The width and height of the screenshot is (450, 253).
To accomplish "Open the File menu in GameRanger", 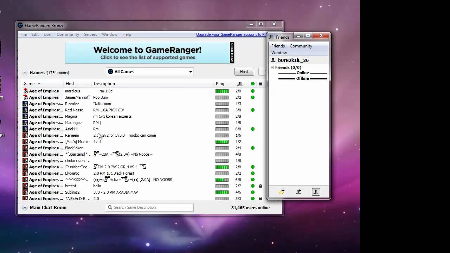I will [24, 34].
